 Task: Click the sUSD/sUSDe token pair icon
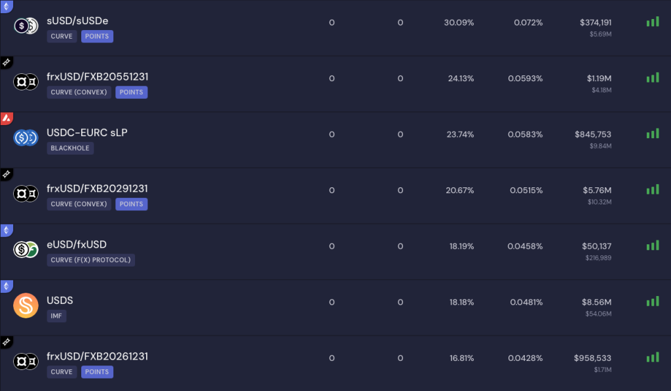point(26,26)
